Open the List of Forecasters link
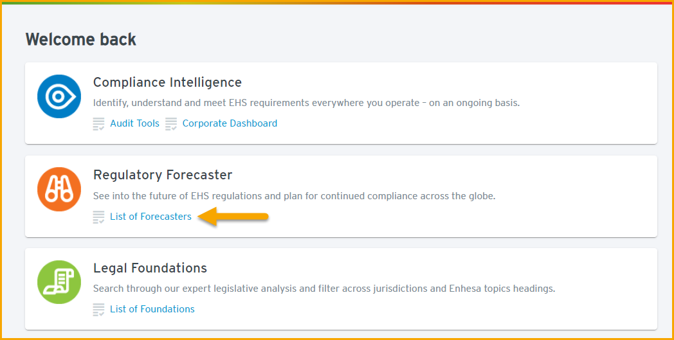 pos(151,217)
